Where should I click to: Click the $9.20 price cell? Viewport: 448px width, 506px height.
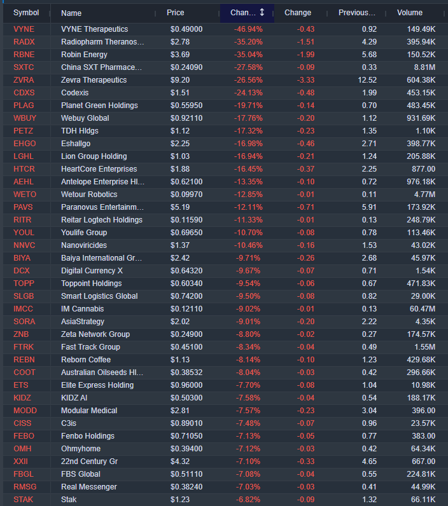(180, 80)
